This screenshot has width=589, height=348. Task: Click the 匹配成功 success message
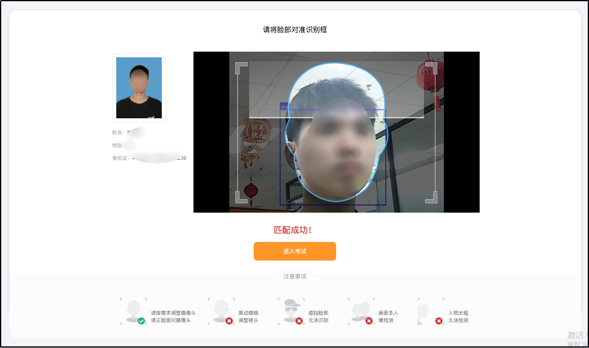tap(294, 230)
